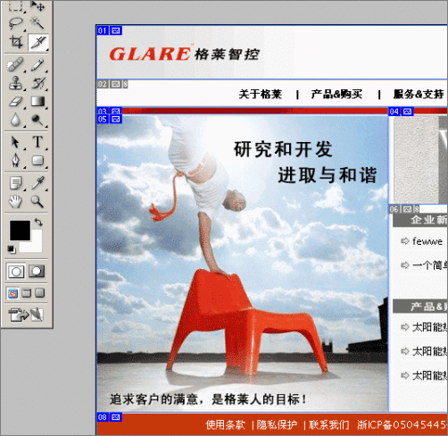The image size is (448, 436).
Task: Click the 服务&支持 navigation item
Action: [x=419, y=95]
